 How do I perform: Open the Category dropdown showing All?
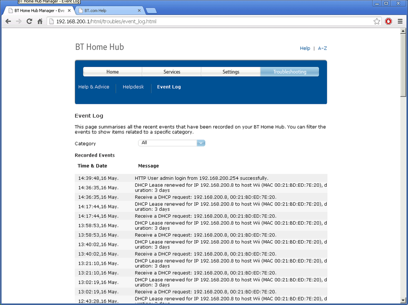pos(172,143)
